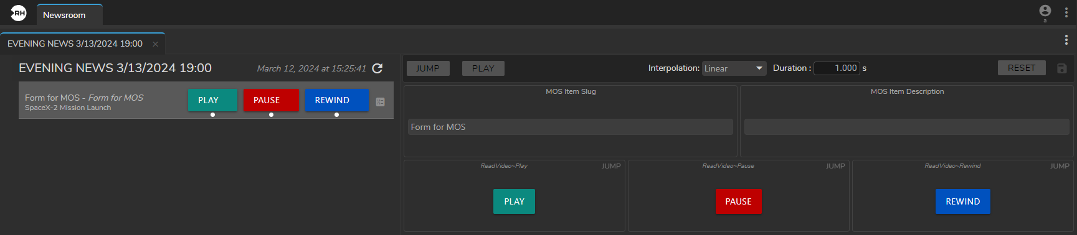This screenshot has width=1077, height=235.
Task: Click the RESET button
Action: pyautogui.click(x=1022, y=68)
